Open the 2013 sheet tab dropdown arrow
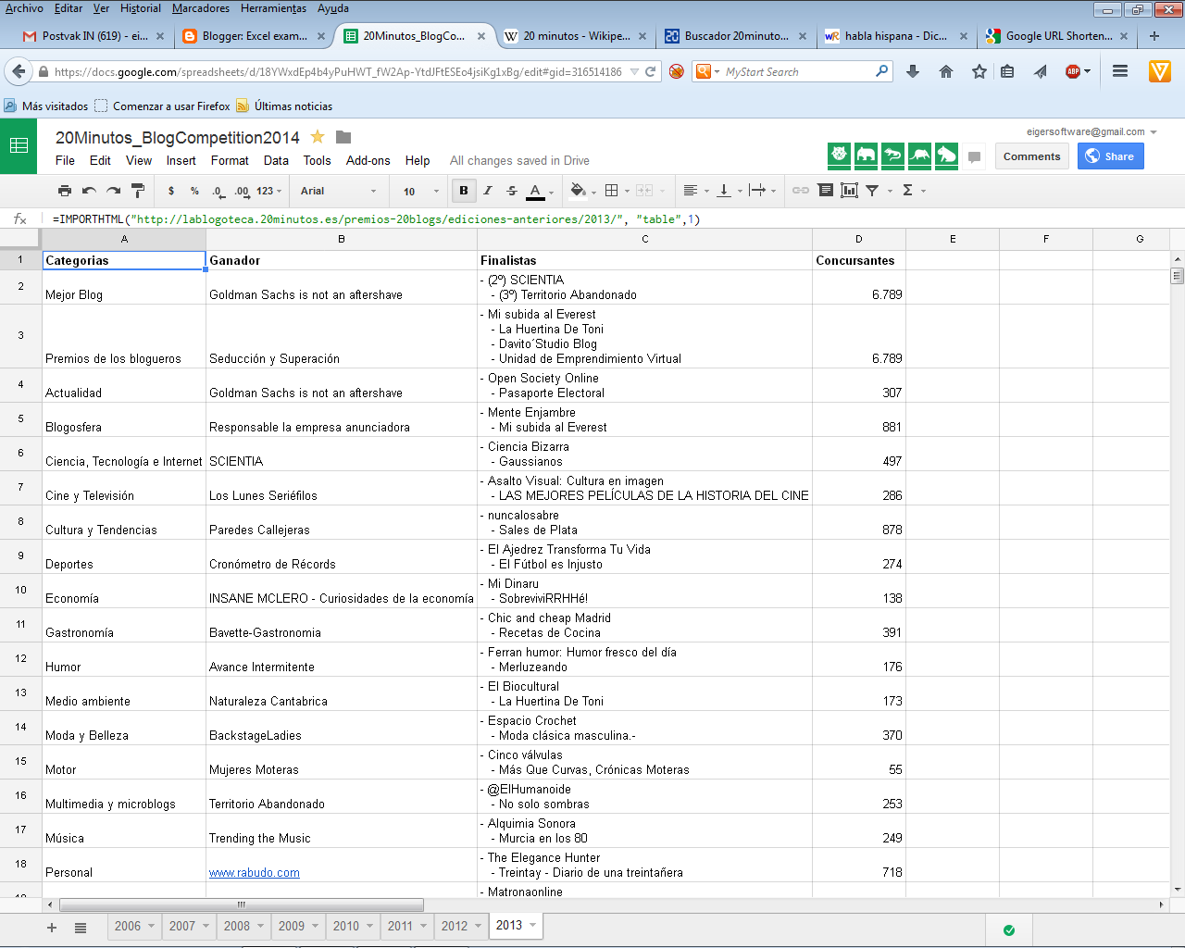Viewport: 1185px width, 948px height. (x=533, y=925)
